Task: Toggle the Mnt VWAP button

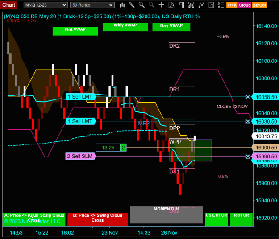Action: [x=75, y=31]
